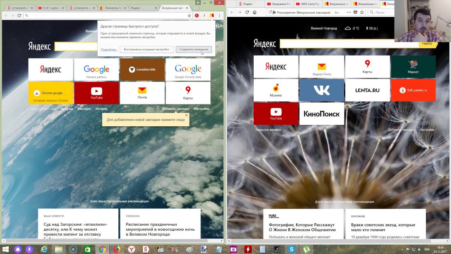Open the calculator from the taskbar
Image resolution: width=451 pixels, height=254 pixels.
tap(262, 249)
